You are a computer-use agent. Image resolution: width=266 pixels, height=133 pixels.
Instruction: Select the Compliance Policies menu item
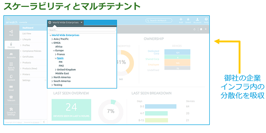[32, 51]
